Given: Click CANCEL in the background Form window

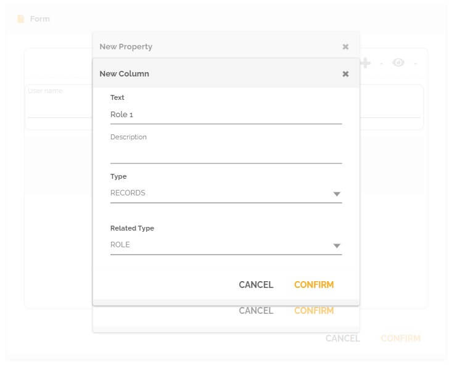Looking at the screenshot, I should pos(343,338).
